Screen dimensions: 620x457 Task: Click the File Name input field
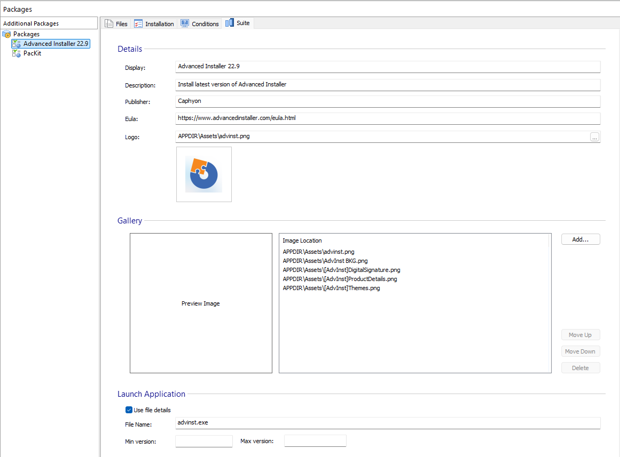pyautogui.click(x=388, y=423)
